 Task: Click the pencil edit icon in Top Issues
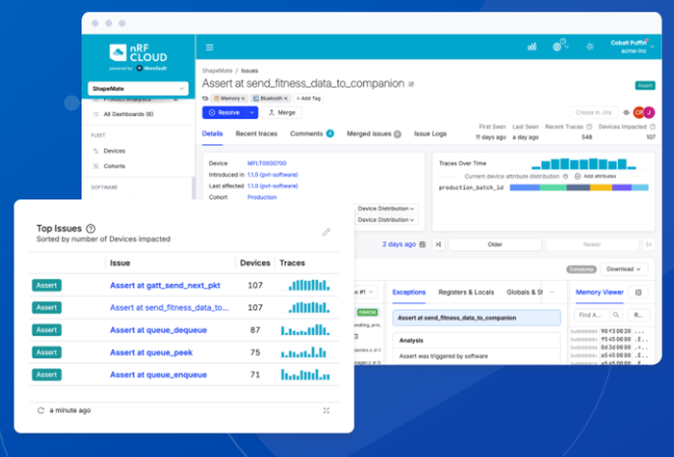pyautogui.click(x=326, y=232)
